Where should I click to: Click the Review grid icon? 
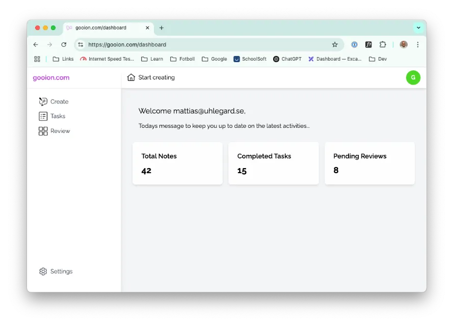[x=43, y=131]
